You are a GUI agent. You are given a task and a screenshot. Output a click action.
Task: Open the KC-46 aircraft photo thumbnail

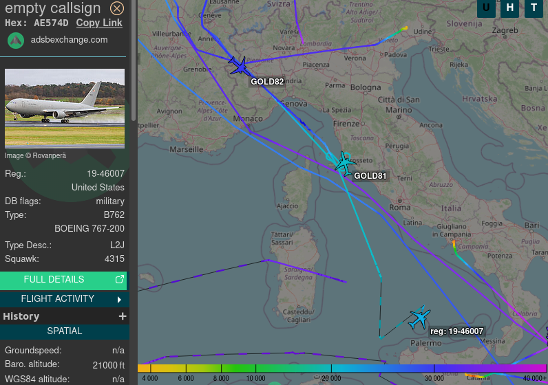pos(65,109)
